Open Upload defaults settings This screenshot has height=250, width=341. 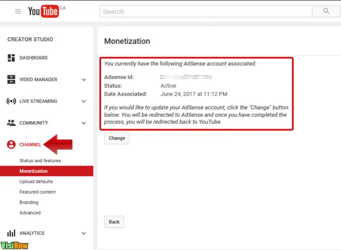click(36, 181)
